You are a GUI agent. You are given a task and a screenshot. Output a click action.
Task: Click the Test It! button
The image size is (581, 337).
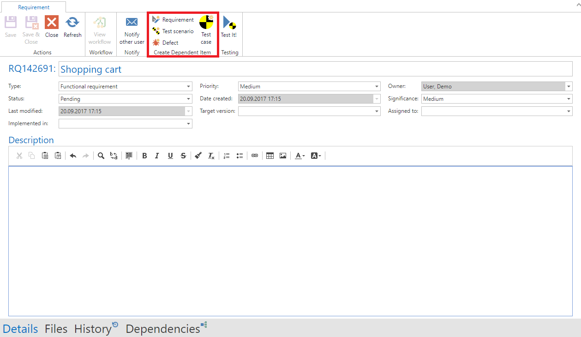[x=229, y=27]
